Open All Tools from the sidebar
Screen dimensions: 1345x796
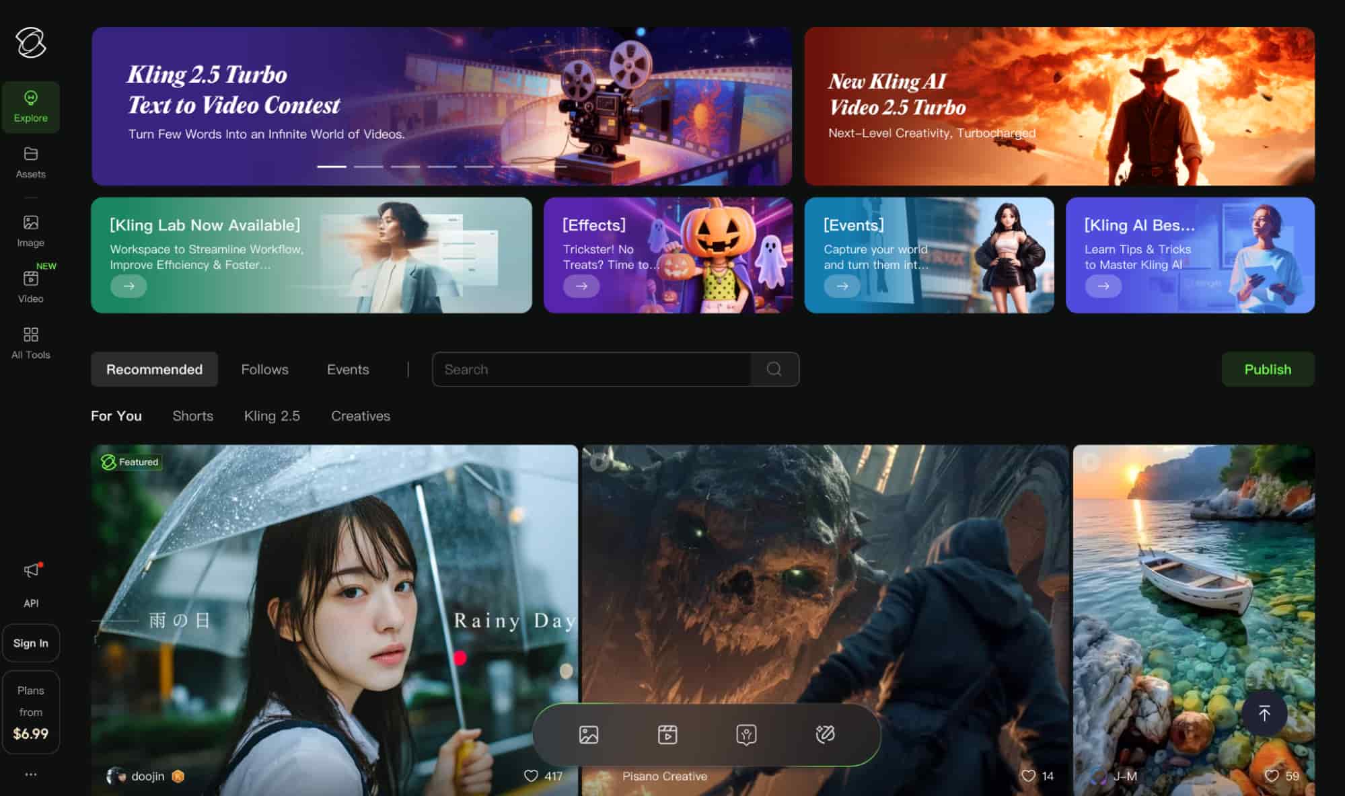tap(31, 343)
